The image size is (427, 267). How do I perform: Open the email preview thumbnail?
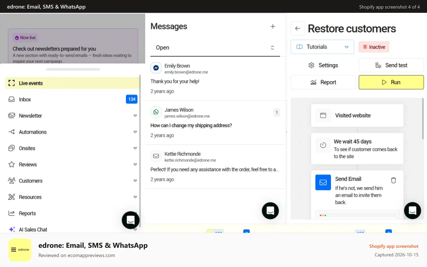pyautogui.click(x=357, y=215)
